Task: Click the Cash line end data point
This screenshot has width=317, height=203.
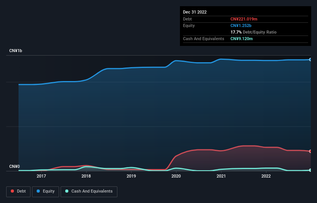Action: click(310, 170)
